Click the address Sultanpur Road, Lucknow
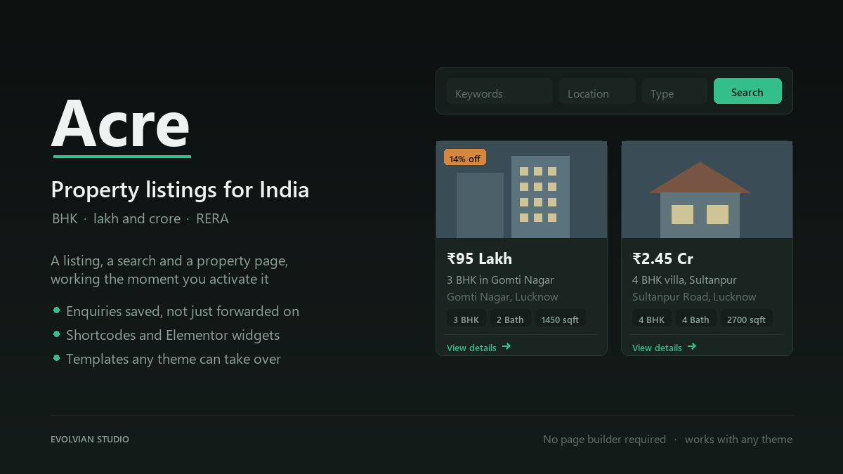Image resolution: width=843 pixels, height=474 pixels. [694, 296]
